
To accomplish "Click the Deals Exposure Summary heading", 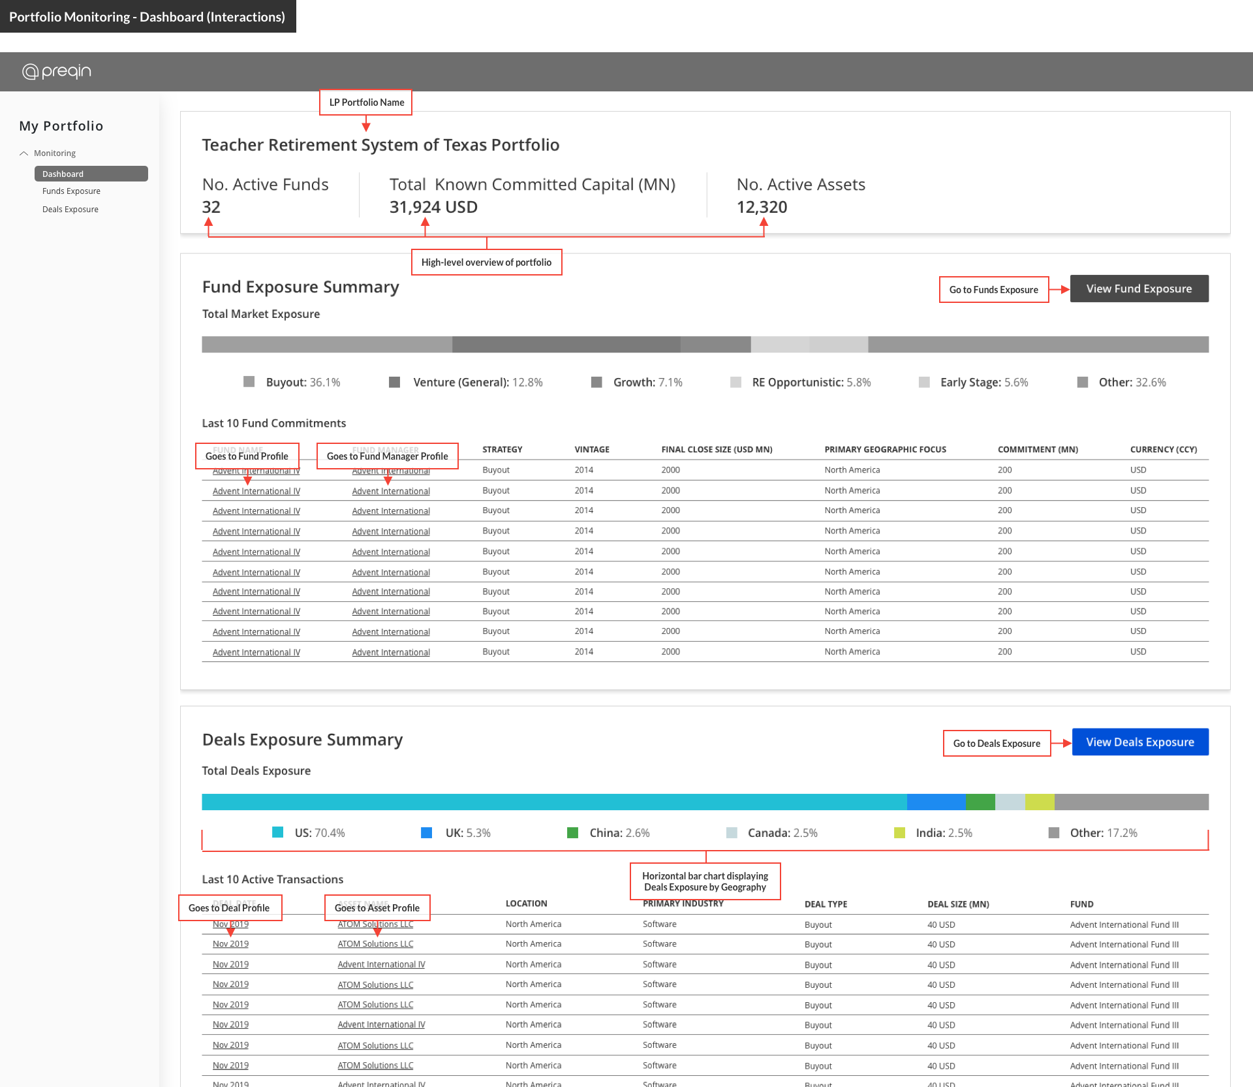I will (302, 740).
